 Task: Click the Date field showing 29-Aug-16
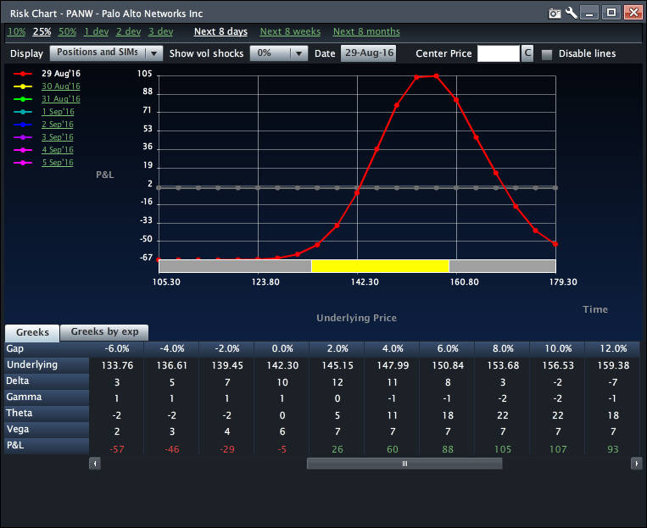[368, 53]
